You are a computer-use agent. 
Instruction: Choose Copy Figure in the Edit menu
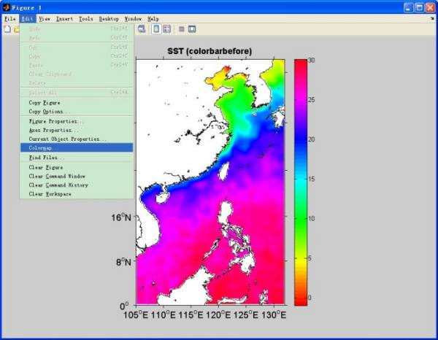point(45,103)
